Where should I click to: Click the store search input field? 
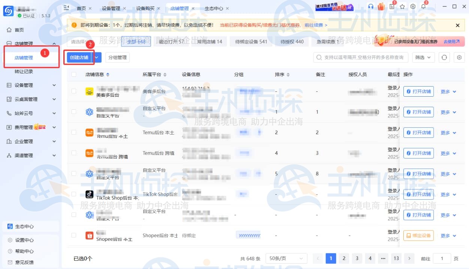point(360,57)
